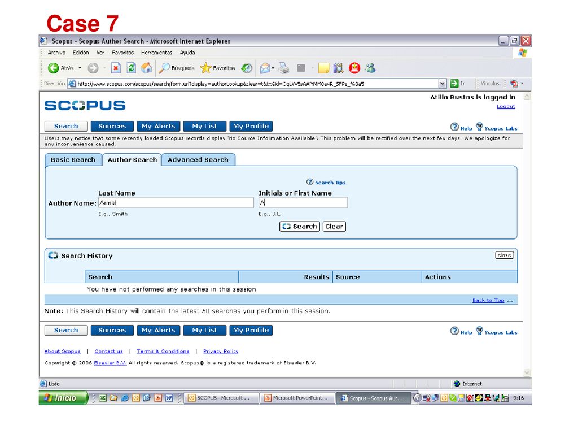Click the green Ir go arrow
The height and width of the screenshot is (434, 578).
pyautogui.click(x=454, y=84)
